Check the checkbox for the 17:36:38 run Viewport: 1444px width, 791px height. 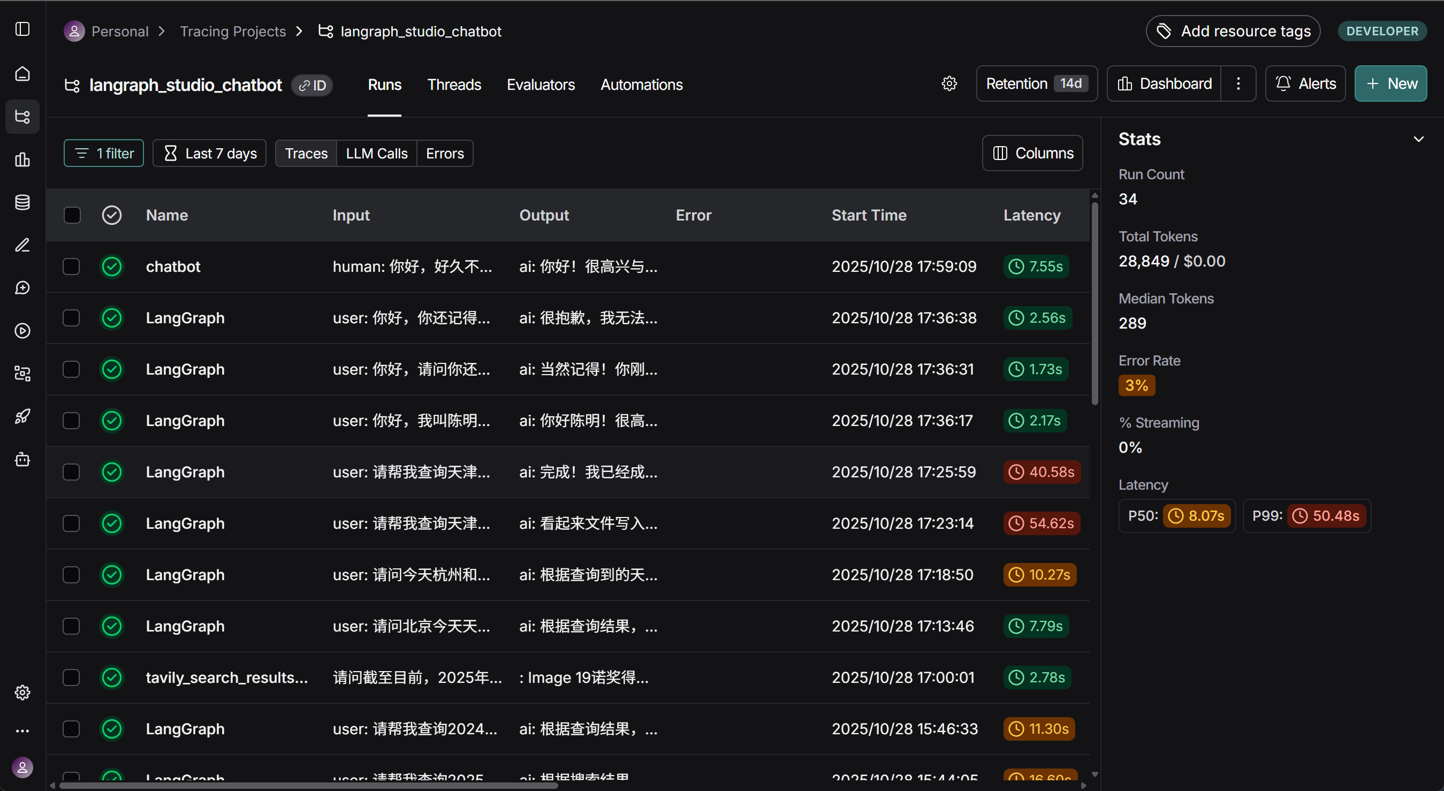(x=71, y=318)
